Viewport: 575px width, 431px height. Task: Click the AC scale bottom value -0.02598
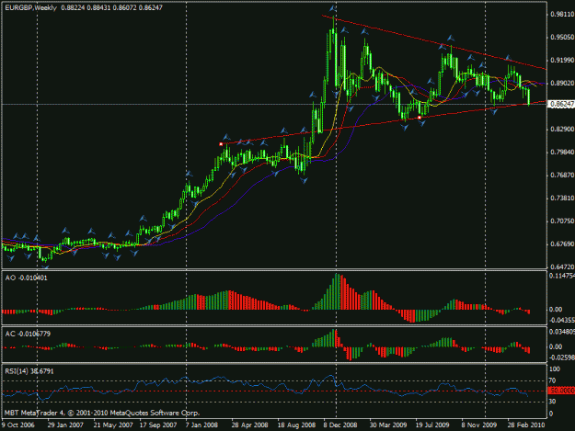(562, 357)
